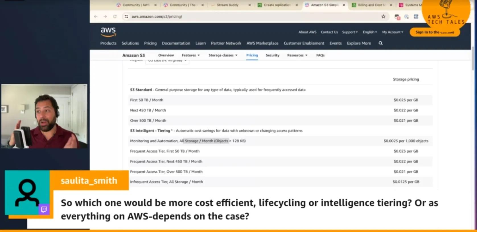Click 'Frequent Access Tier, Next 450 TB' row

point(280,161)
